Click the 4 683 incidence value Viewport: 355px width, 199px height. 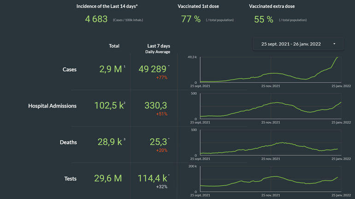point(96,19)
